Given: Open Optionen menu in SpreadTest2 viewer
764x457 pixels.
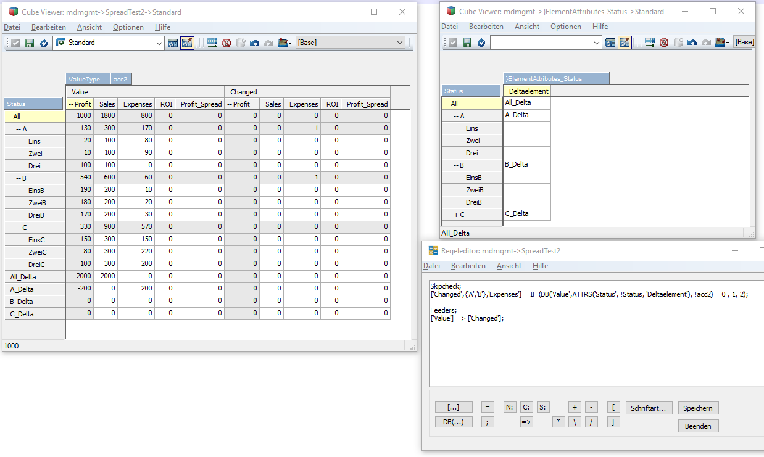Looking at the screenshot, I should pyautogui.click(x=128, y=27).
